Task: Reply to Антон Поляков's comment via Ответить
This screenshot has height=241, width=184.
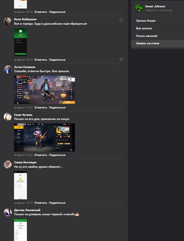Action: (41, 108)
